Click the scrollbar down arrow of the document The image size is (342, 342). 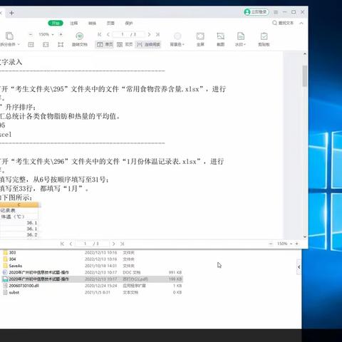pos(305,237)
